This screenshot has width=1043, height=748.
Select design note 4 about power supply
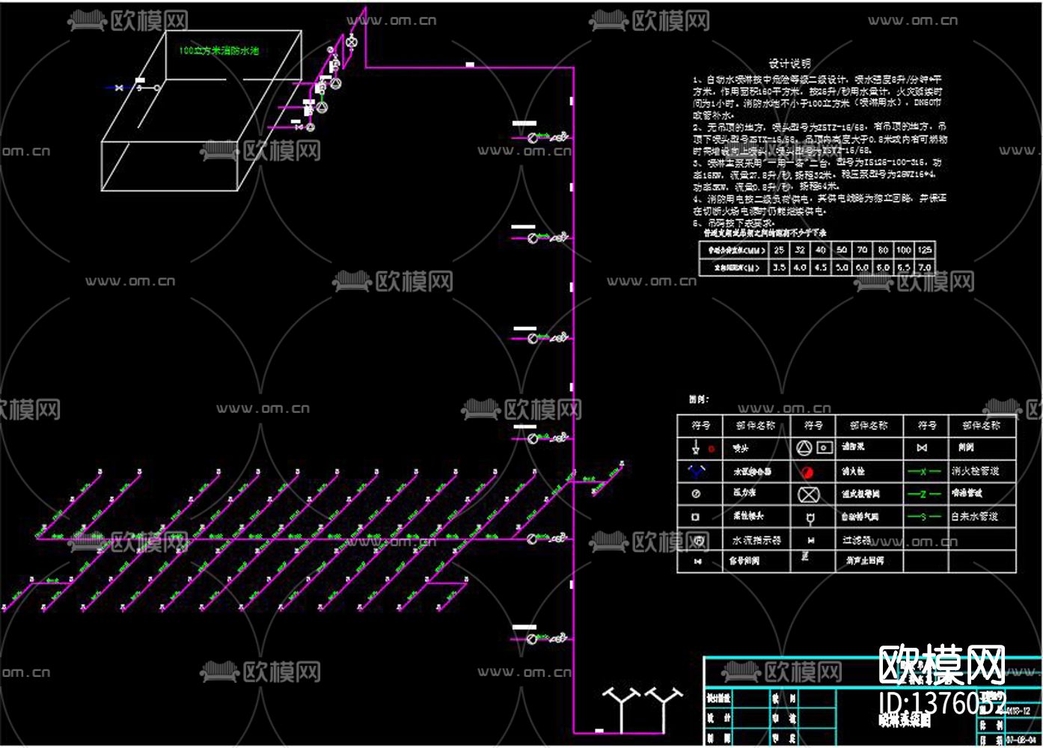819,205
